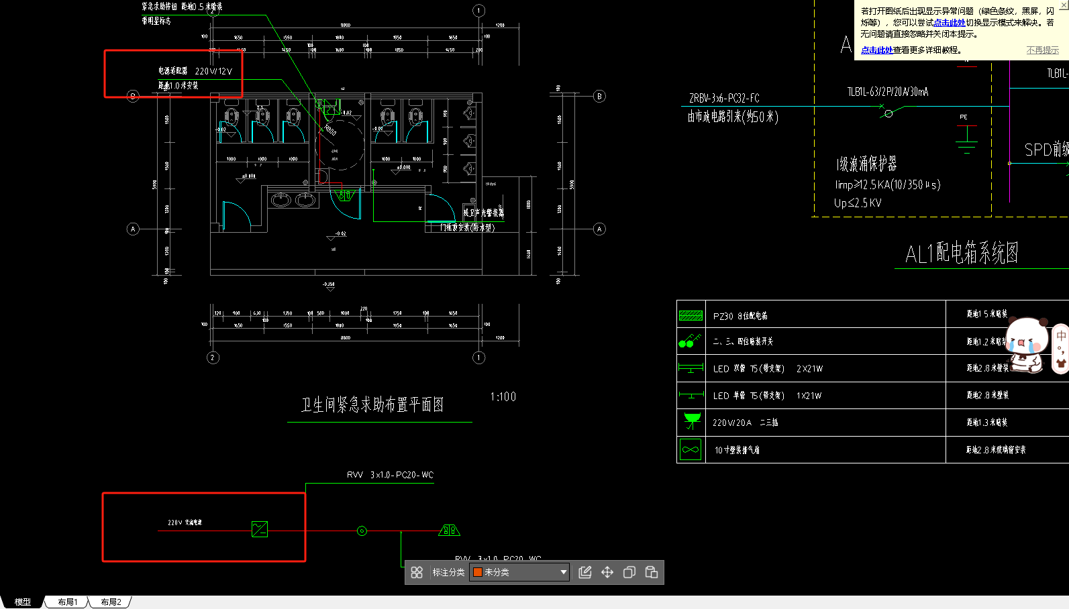1069x609 pixels.
Task: Select the 由市政电路引来(约50米) note
Action: [733, 117]
